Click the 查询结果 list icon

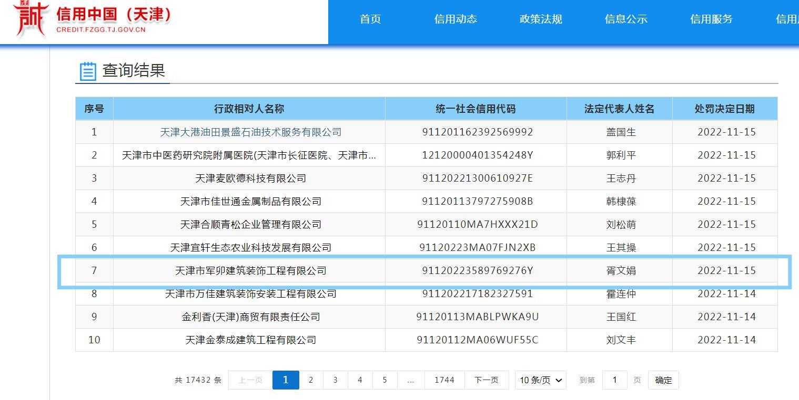[88, 71]
